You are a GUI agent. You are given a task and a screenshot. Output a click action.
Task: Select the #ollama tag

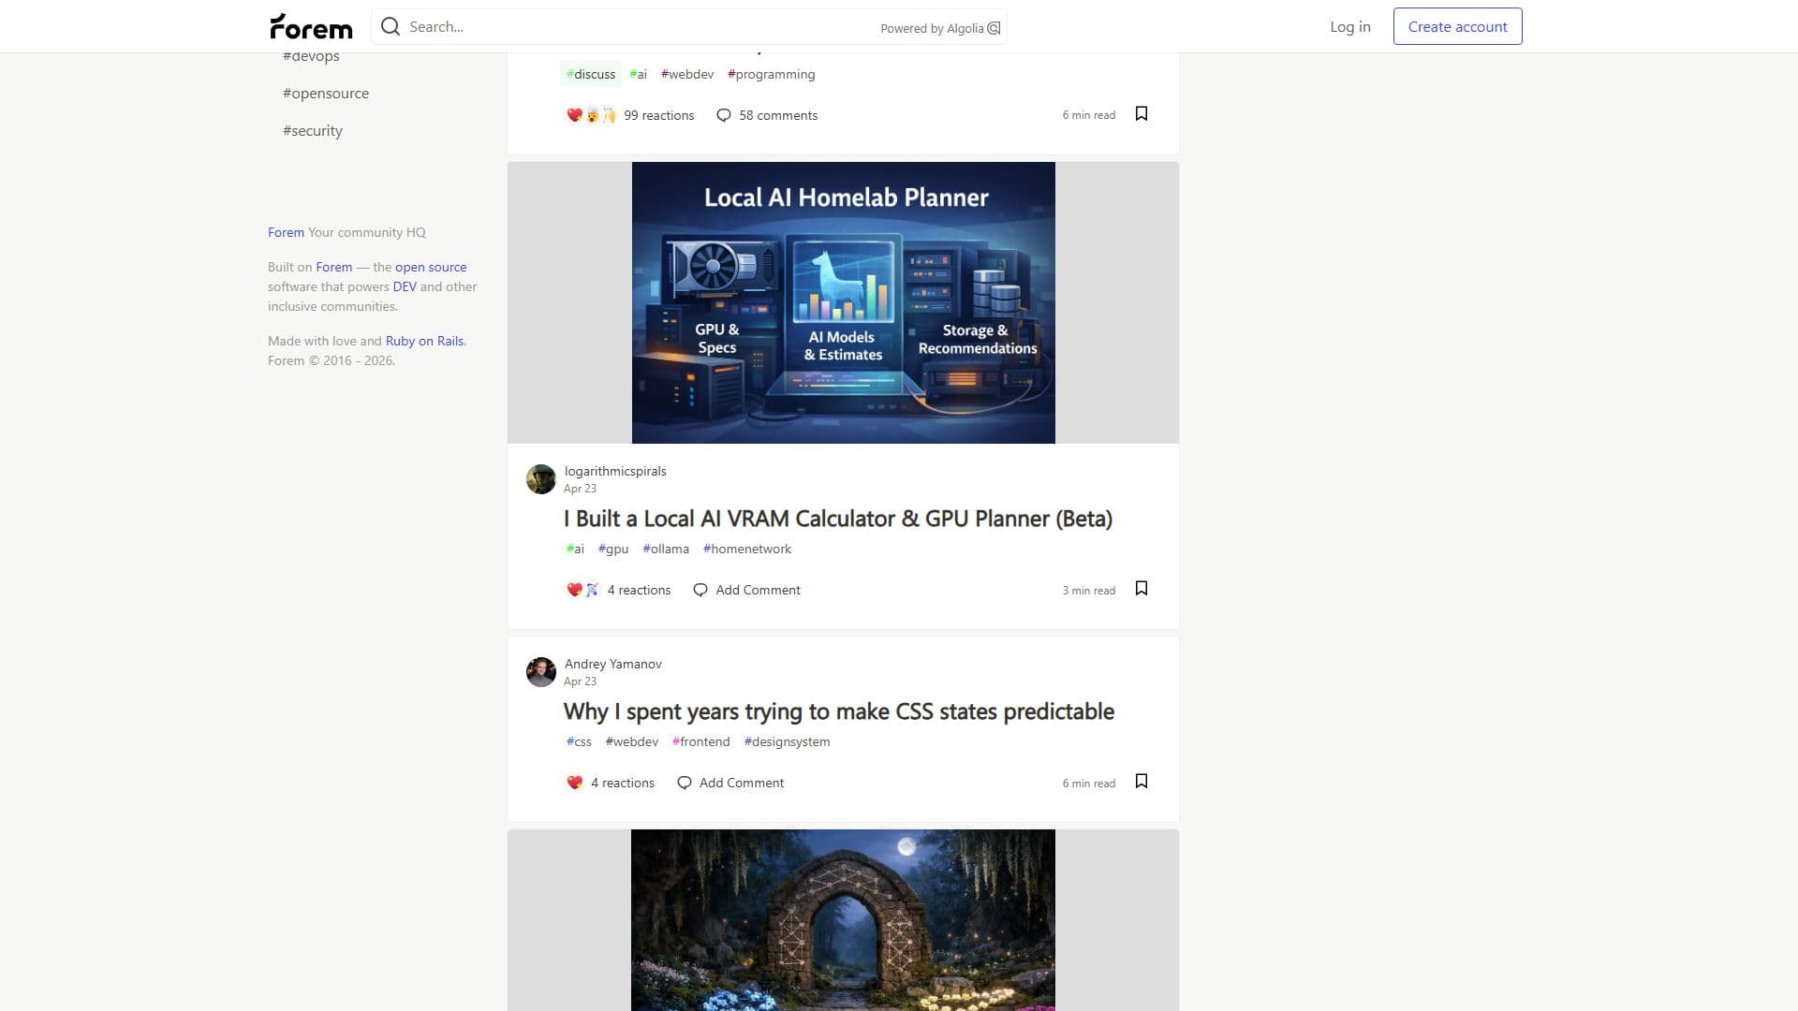point(666,549)
